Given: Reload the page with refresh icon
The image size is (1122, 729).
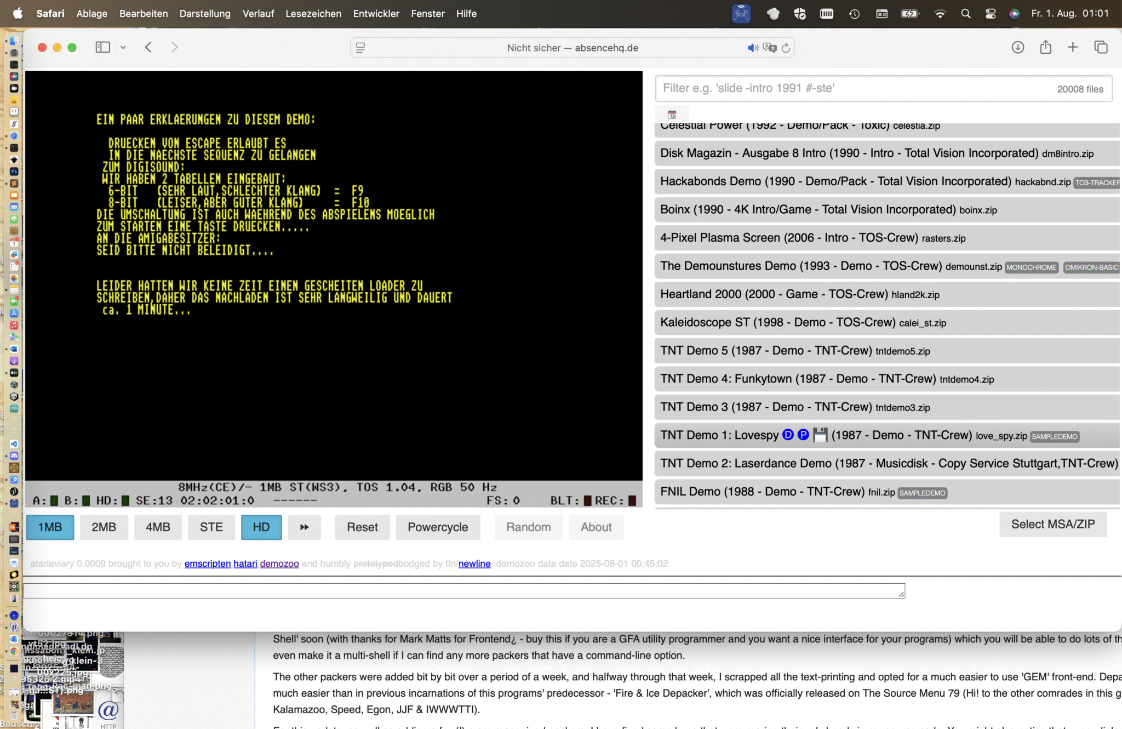Looking at the screenshot, I should [786, 48].
